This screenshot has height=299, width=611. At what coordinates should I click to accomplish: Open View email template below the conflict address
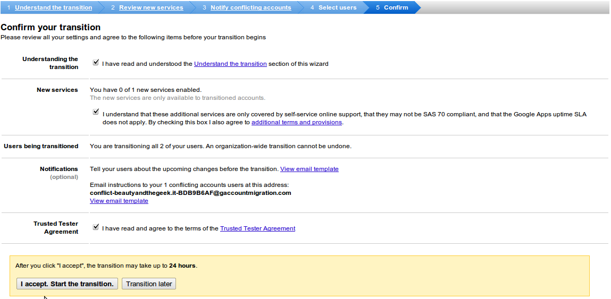pyautogui.click(x=119, y=201)
